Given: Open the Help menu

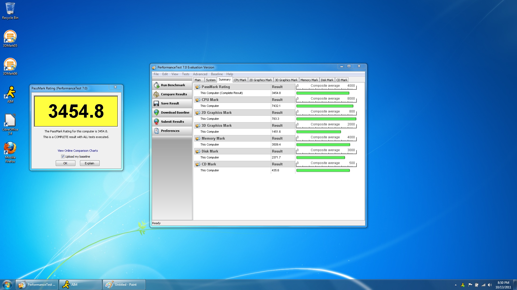Looking at the screenshot, I should 230,74.
